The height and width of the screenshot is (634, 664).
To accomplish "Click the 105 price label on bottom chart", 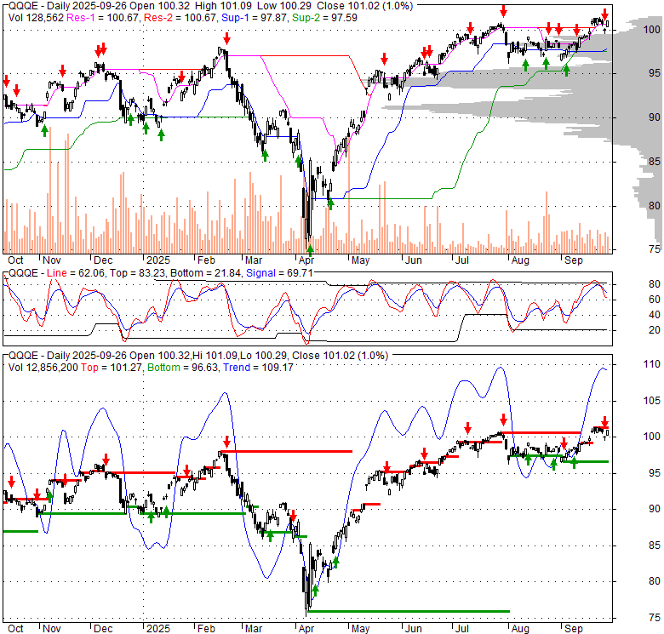I will coord(652,400).
